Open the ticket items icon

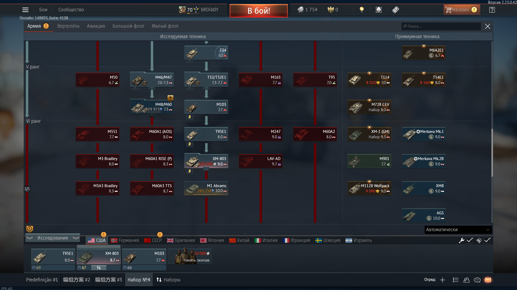point(396,10)
